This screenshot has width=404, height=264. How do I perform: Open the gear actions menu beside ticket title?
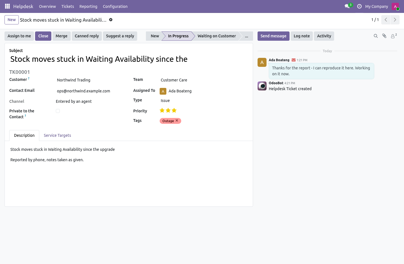pos(111,20)
